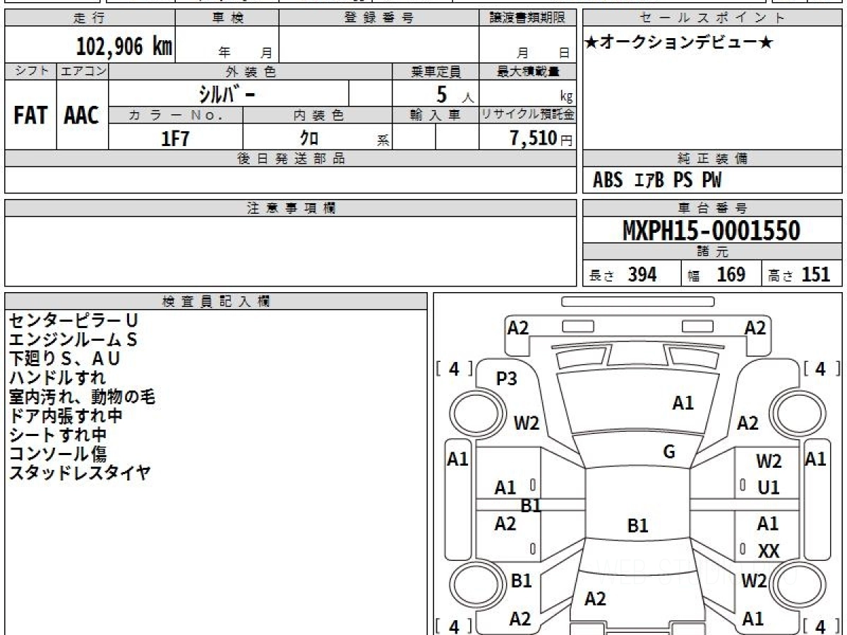Click the chassis number MXPH15-0001550
Viewport: 847px width, 635px height.
tap(711, 230)
